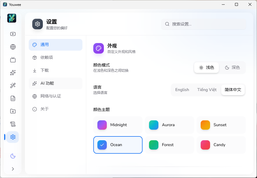Choose Tiếng Việt as the language
The width and height of the screenshot is (257, 178).
click(x=207, y=90)
